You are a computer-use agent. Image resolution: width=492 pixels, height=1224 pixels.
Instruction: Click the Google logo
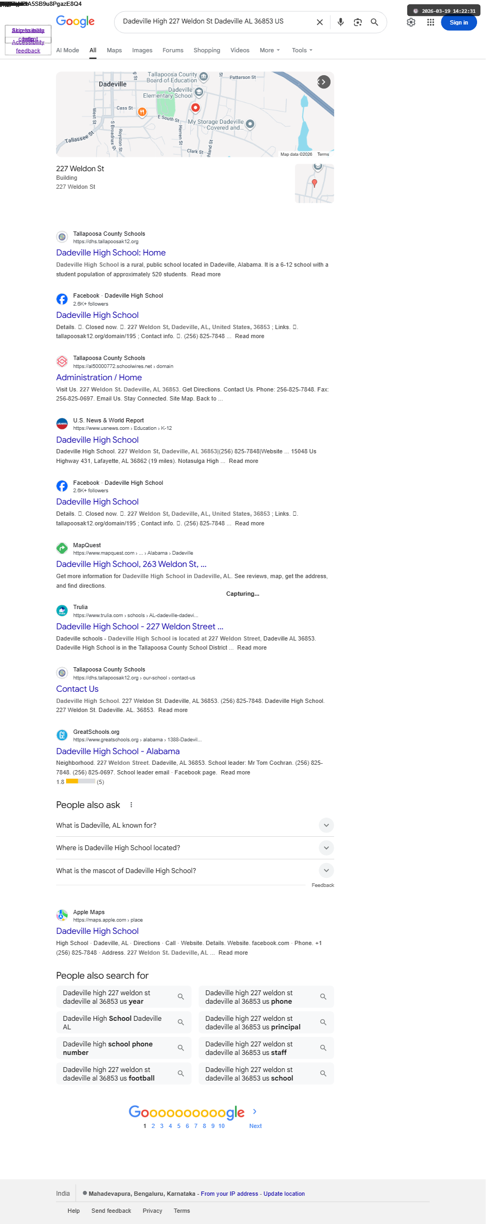tap(75, 21)
